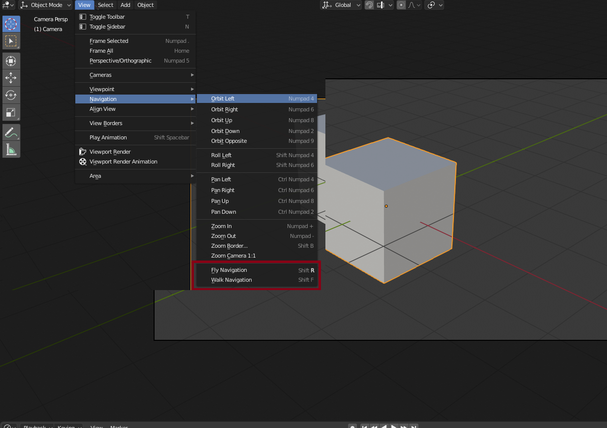Open the snapping options dropdown
607x428 pixels.
point(385,5)
